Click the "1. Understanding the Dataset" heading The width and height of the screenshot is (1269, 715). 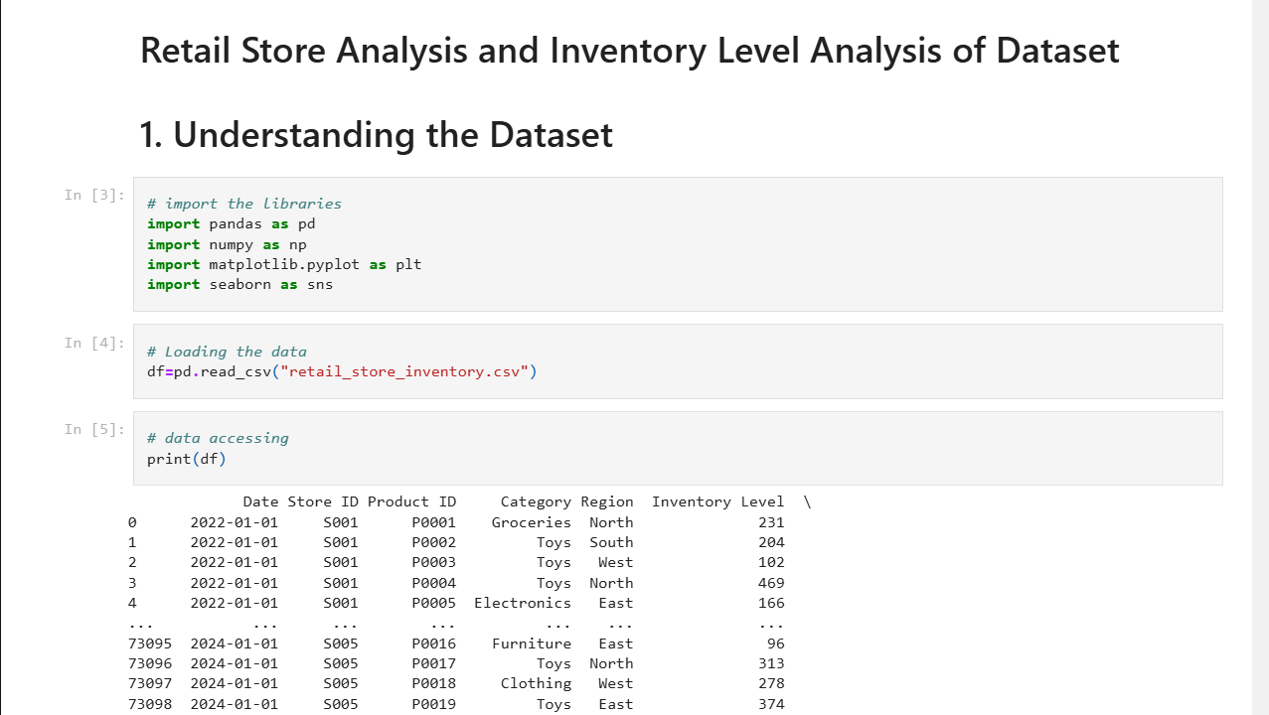(376, 135)
